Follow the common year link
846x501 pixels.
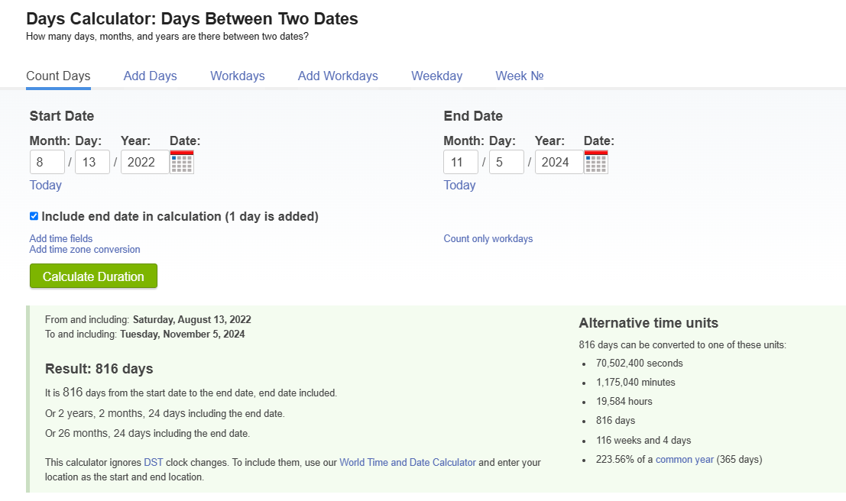tap(685, 459)
